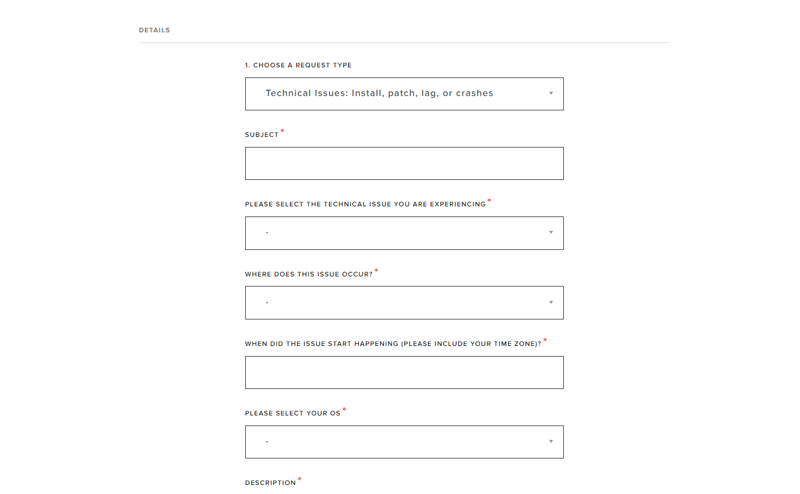Focus the Subject text field
This screenshot has width=800, height=494.
point(404,163)
